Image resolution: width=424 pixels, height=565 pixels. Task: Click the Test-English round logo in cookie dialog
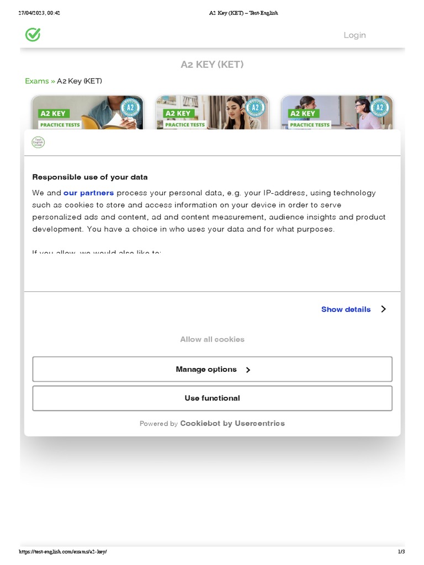click(38, 142)
